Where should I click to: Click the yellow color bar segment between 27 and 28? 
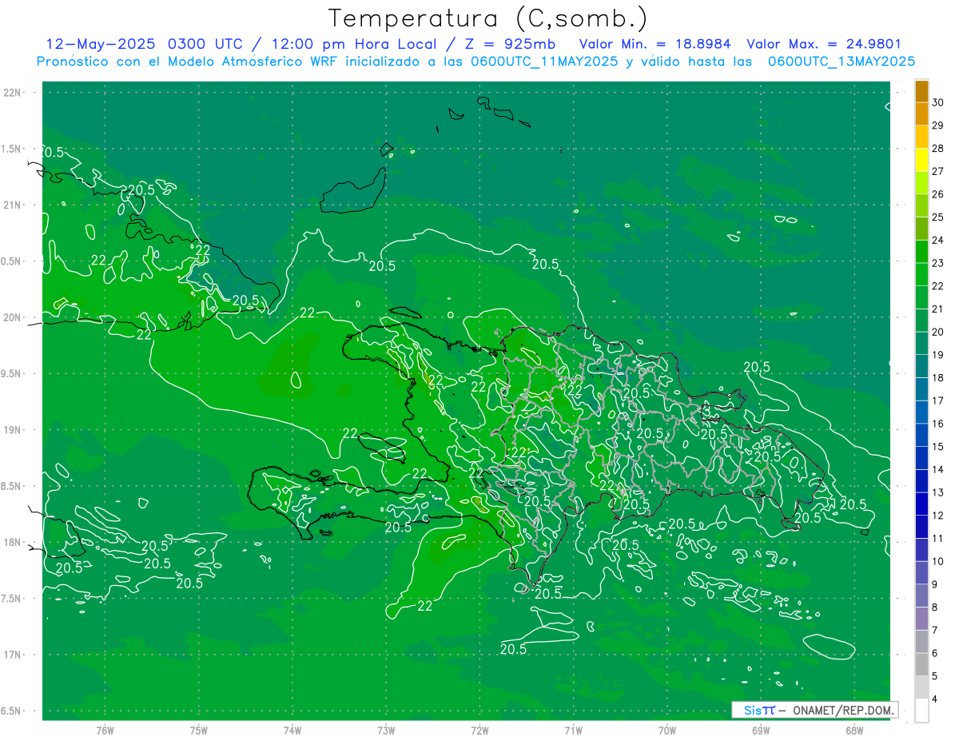click(921, 160)
